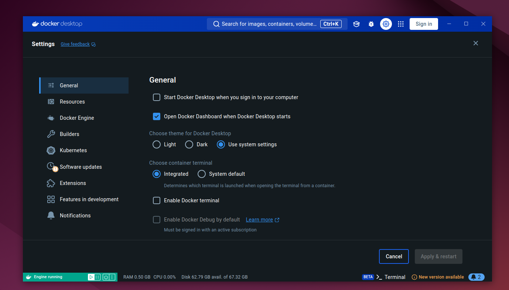Click the Features in development grid icon
Image resolution: width=509 pixels, height=290 pixels.
click(x=51, y=199)
